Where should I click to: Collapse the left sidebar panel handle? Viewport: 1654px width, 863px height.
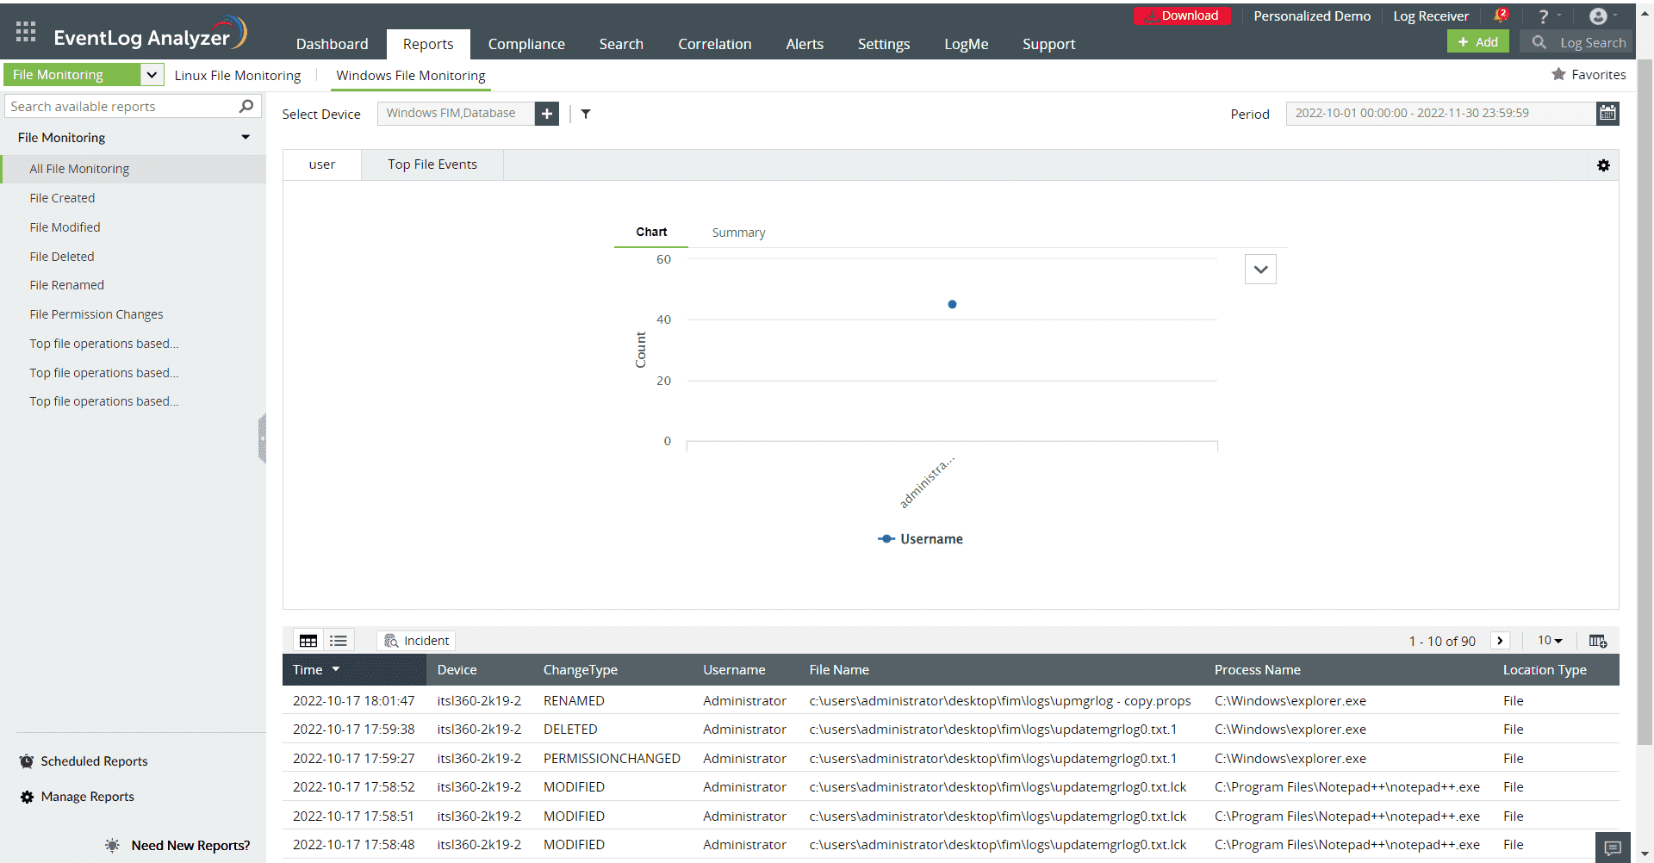262,439
